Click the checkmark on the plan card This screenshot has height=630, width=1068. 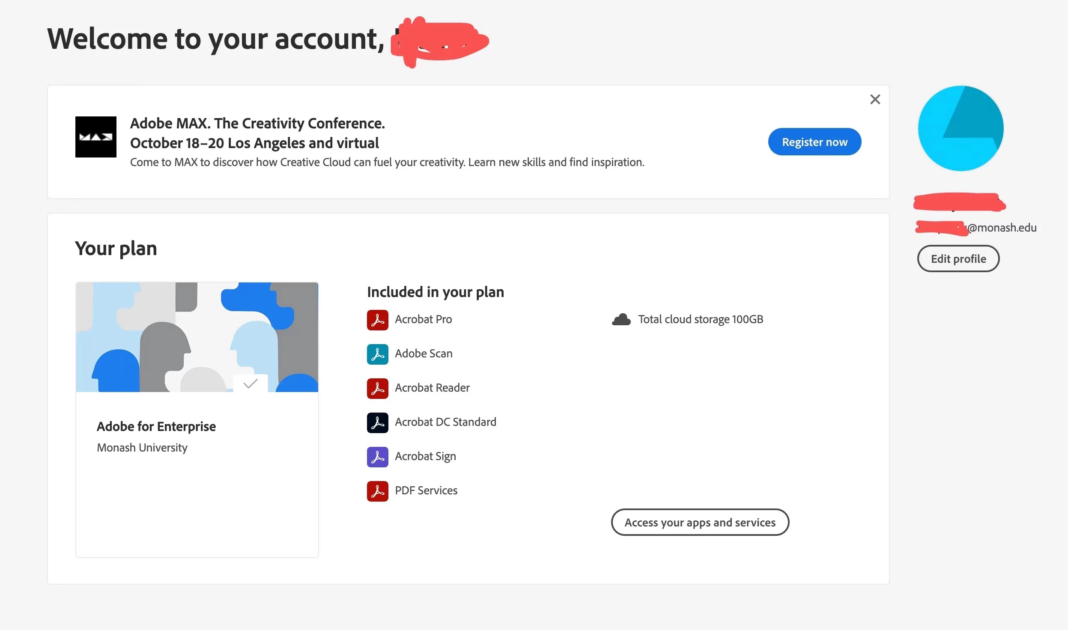point(251,383)
